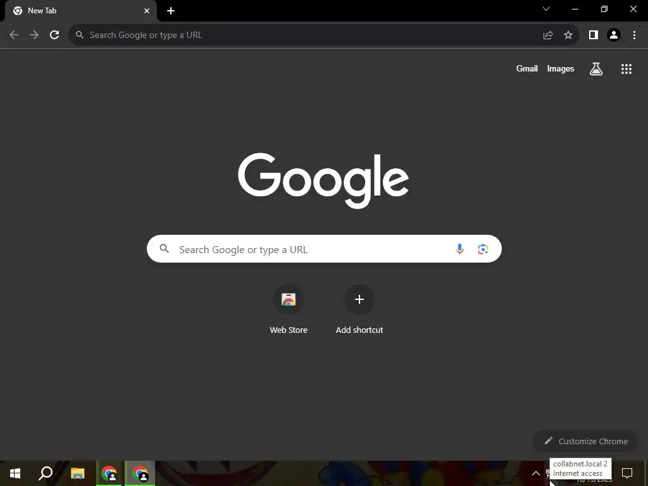Open the Windows Start menu
The height and width of the screenshot is (486, 648).
(x=15, y=473)
